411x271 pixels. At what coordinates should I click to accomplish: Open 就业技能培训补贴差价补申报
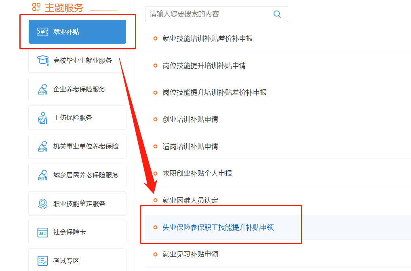tap(208, 38)
